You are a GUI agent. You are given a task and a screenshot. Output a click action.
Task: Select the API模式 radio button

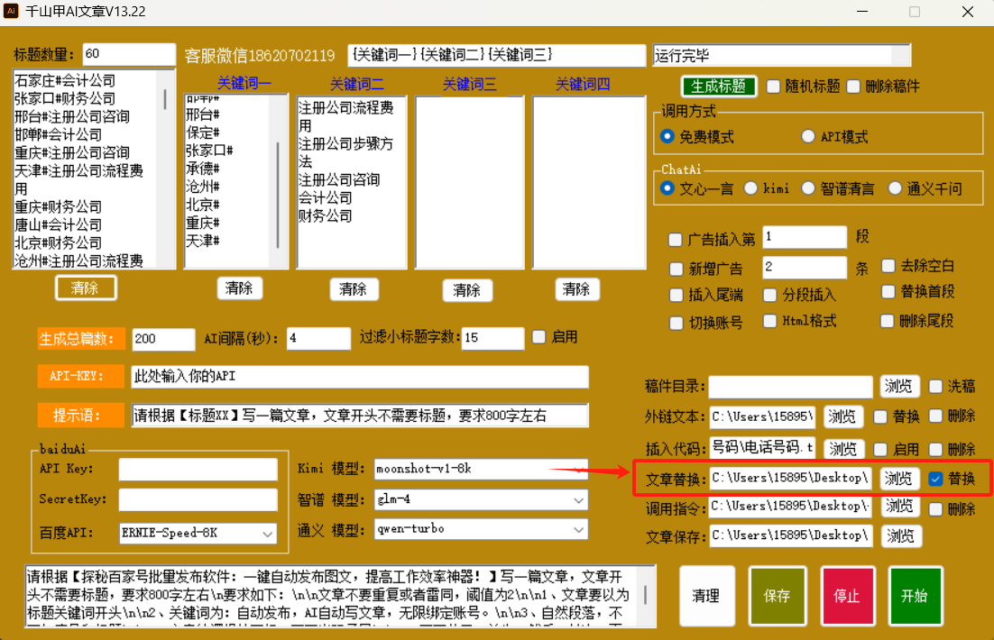click(x=808, y=137)
